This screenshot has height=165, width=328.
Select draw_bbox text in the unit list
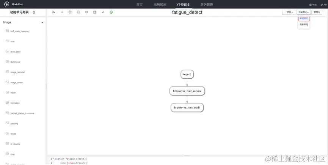click(x=16, y=52)
